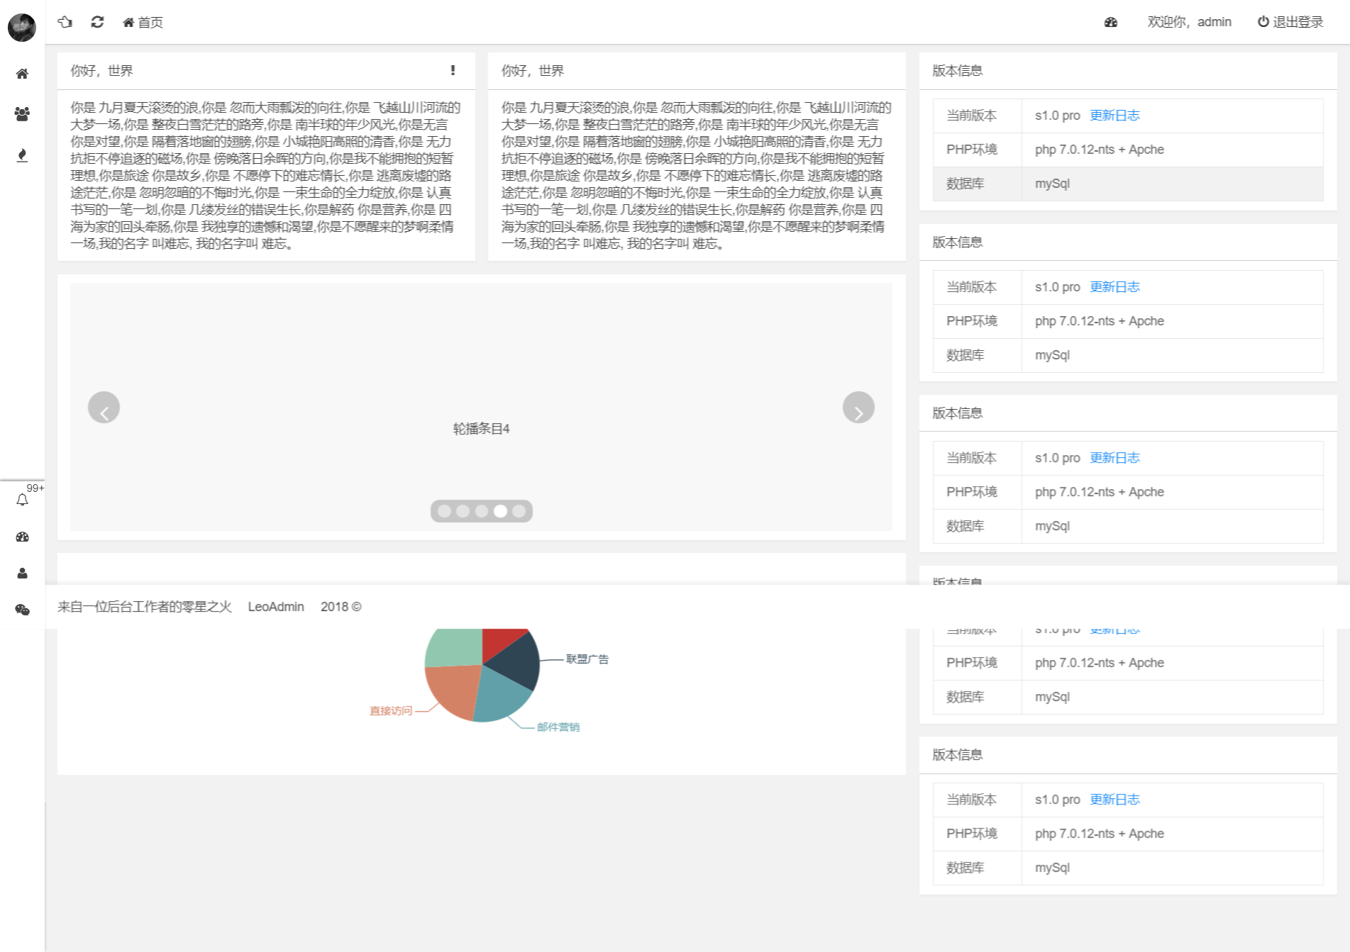Select the first carousel pagination dot
The width and height of the screenshot is (1350, 952).
coord(445,510)
